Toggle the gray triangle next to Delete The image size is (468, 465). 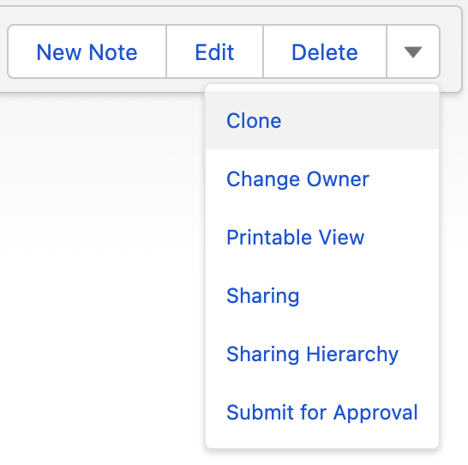coord(413,51)
